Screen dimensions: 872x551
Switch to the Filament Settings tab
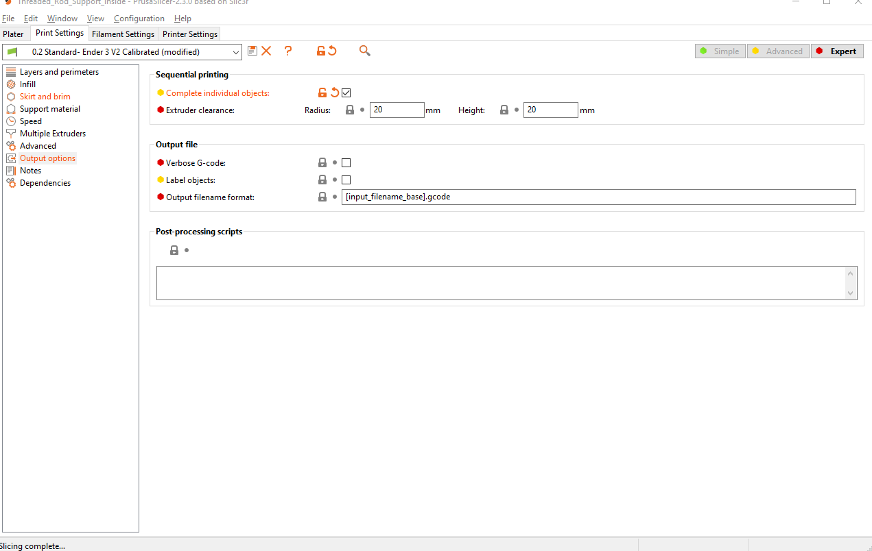click(x=123, y=34)
